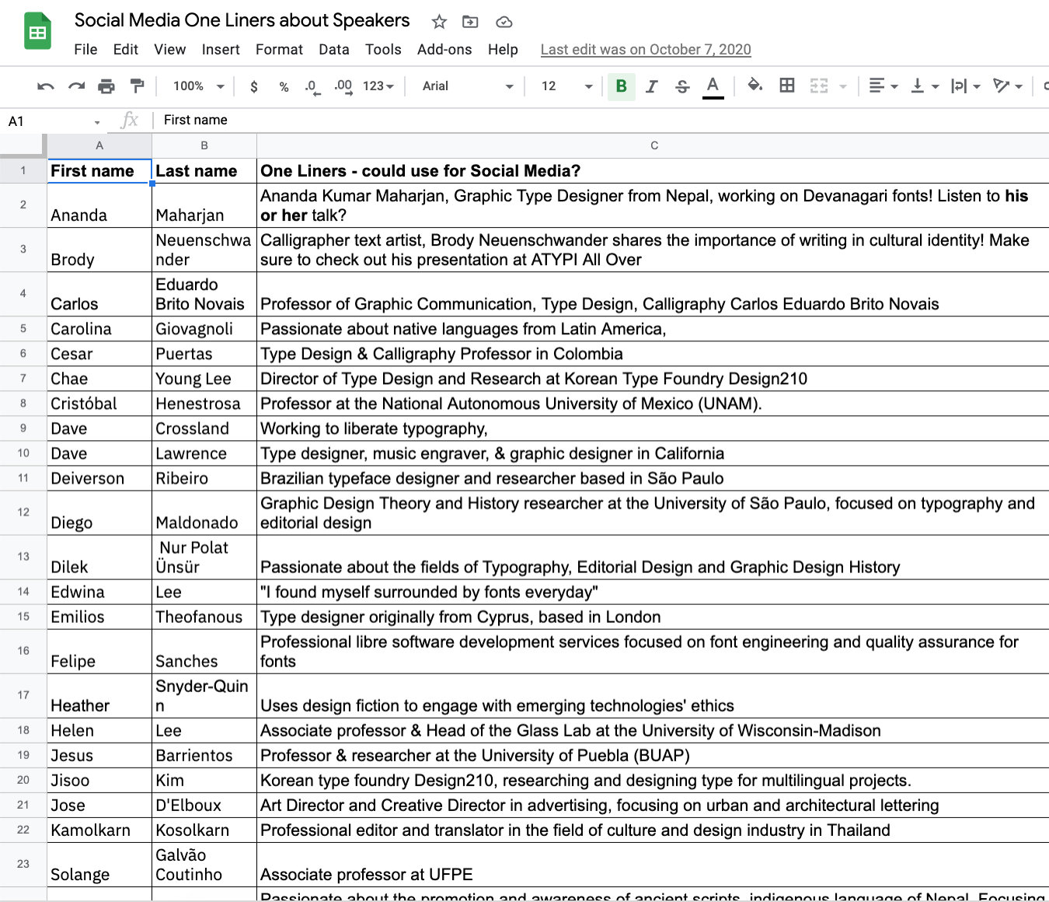The image size is (1049, 902).
Task: Select cell 'Working to liberate typography,'
Action: 653,428
